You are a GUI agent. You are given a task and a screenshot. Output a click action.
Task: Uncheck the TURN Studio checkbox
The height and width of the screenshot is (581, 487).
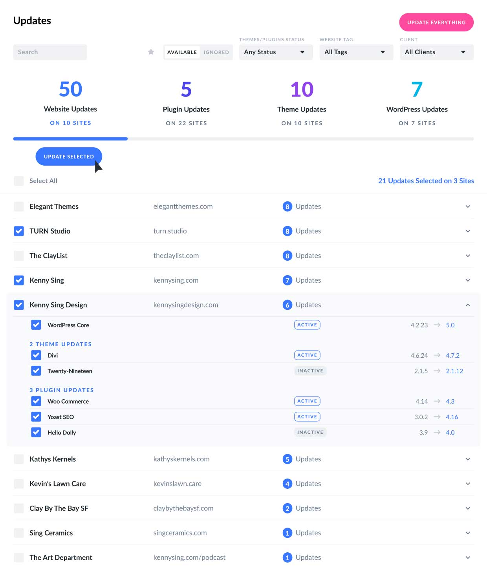point(18,231)
